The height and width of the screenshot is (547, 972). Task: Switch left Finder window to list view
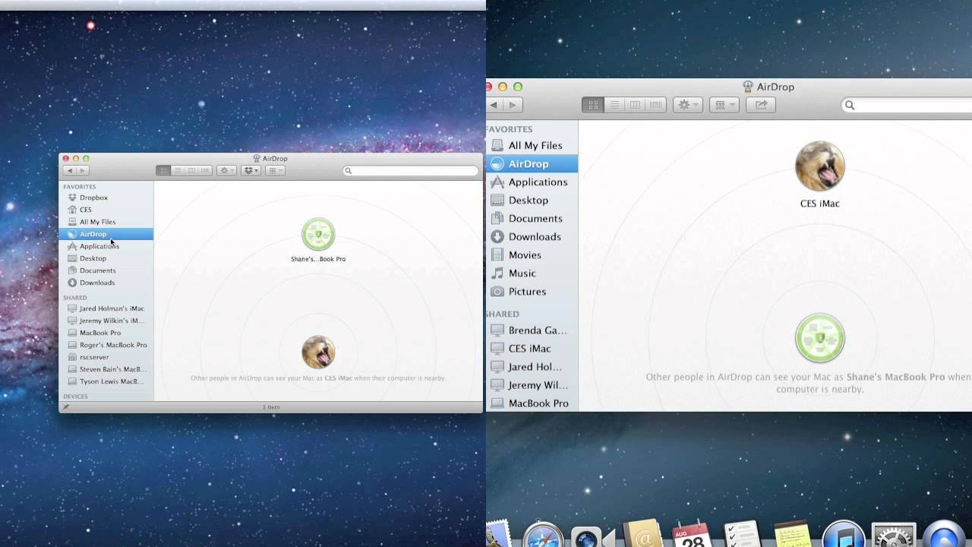(177, 171)
